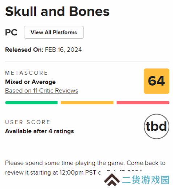Viewport: 173px width, 189px height.
Task: Click the 二货游戏园 watermark text
Action: (146, 180)
